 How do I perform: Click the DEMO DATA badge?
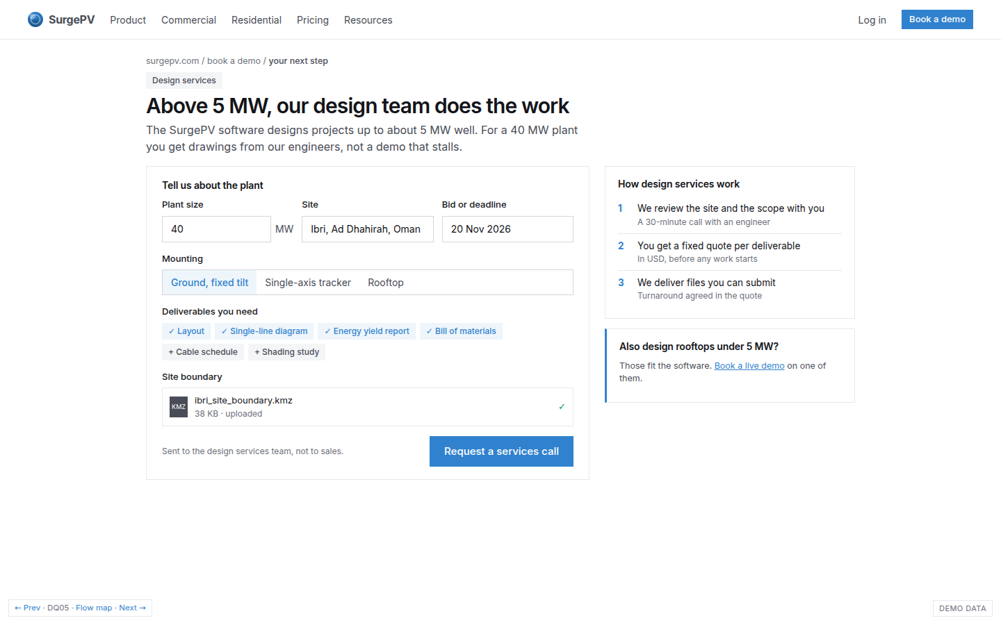pos(963,608)
